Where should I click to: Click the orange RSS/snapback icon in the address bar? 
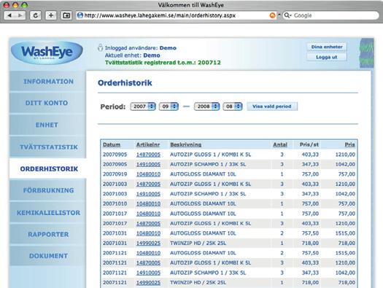[x=272, y=15]
